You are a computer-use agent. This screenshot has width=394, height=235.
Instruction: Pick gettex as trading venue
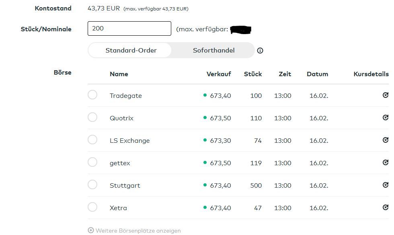pyautogui.click(x=92, y=162)
